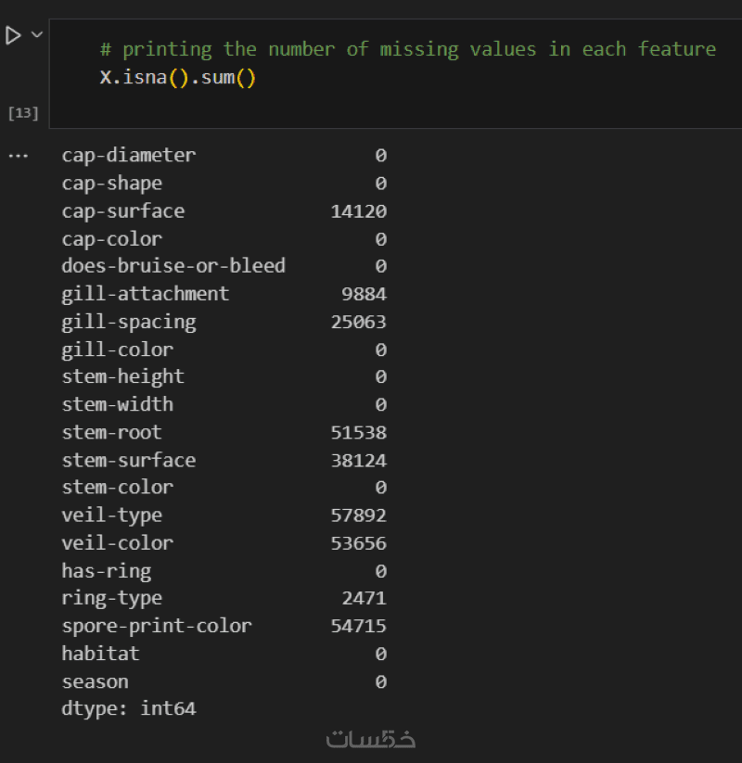Click the Khamsat watermark logo
This screenshot has width=742, height=763.
(x=371, y=739)
